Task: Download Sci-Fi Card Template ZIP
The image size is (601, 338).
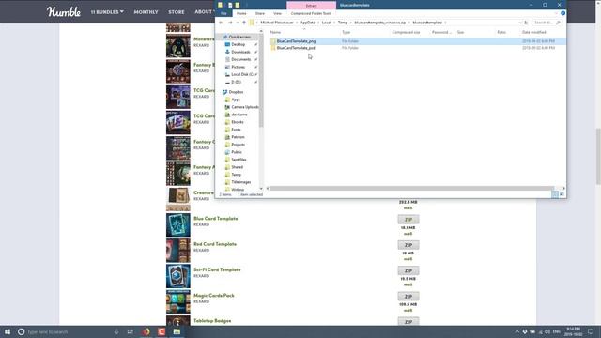Action: pos(408,271)
